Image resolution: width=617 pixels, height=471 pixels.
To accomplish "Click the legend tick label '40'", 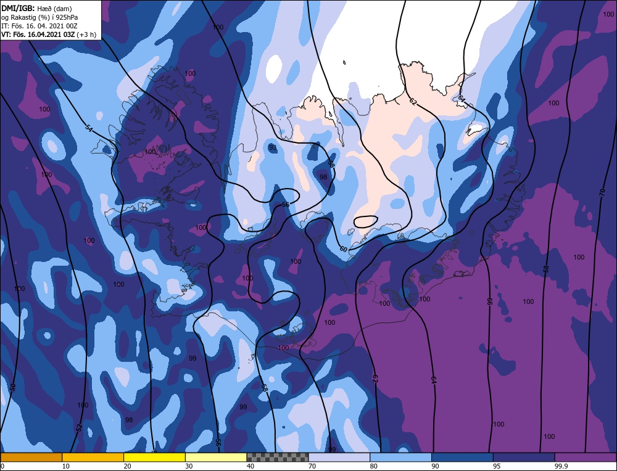I will (x=251, y=466).
